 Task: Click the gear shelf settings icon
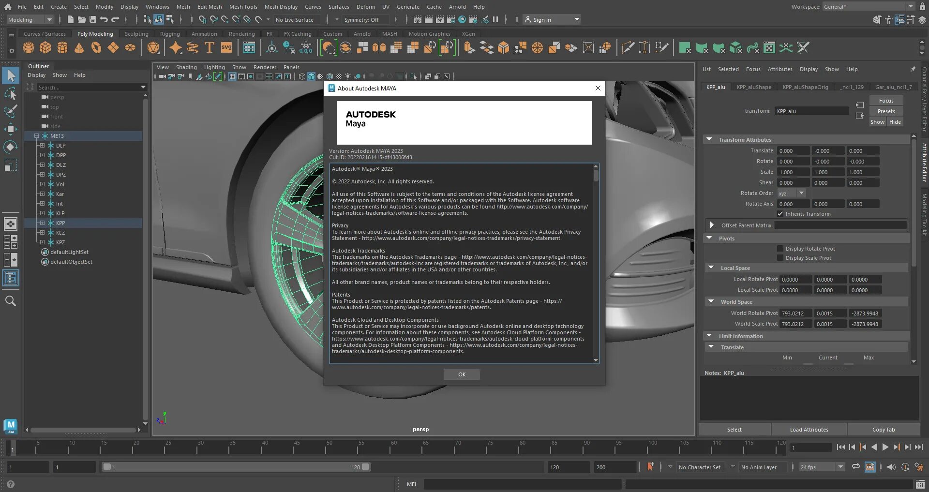pyautogui.click(x=12, y=50)
